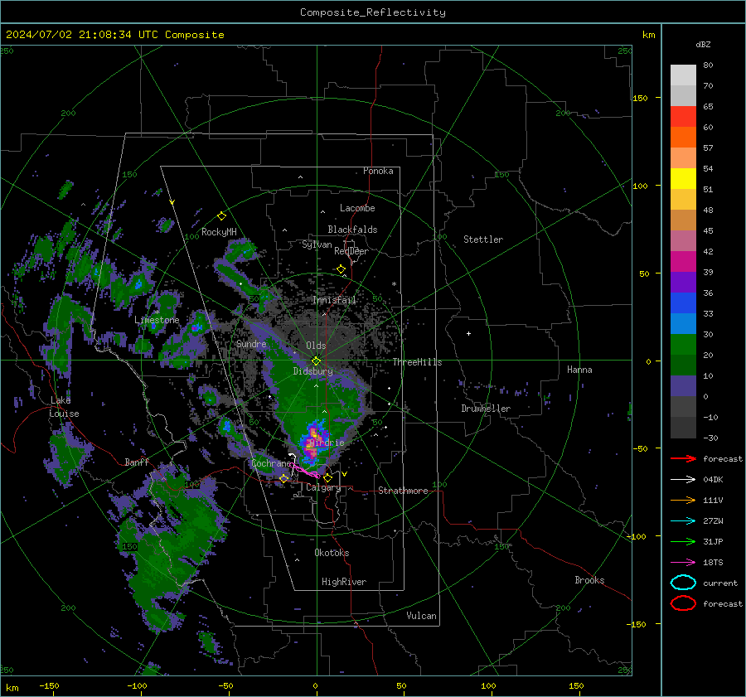746x697 pixels.
Task: Click the -150 tick label on the bottom axis
Action: coord(49,685)
